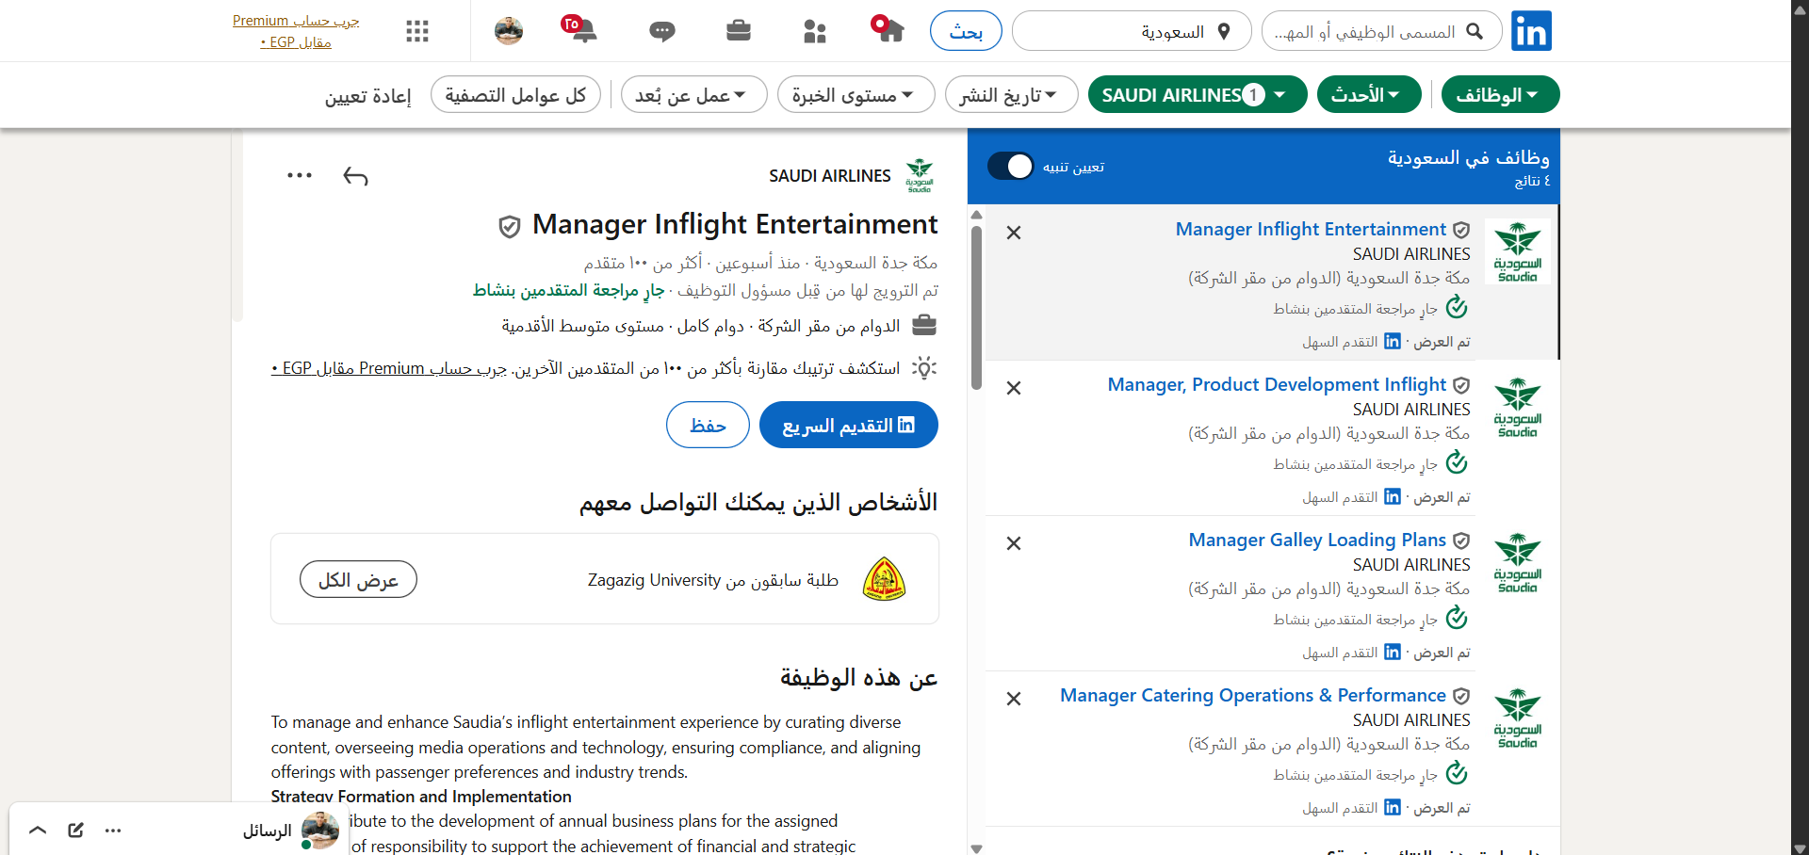Click job list scrollbar down arrow
The height and width of the screenshot is (855, 1809).
(x=977, y=847)
